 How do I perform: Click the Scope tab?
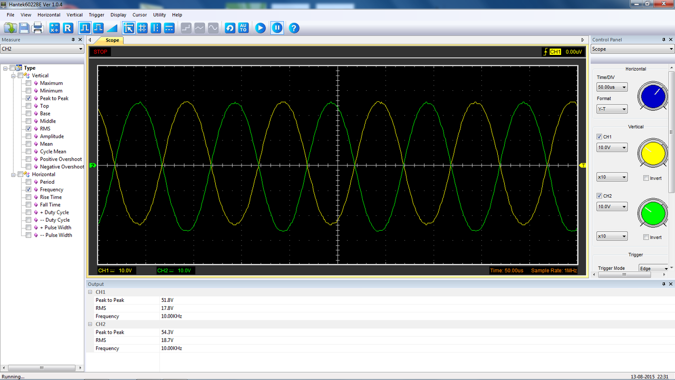coord(112,40)
